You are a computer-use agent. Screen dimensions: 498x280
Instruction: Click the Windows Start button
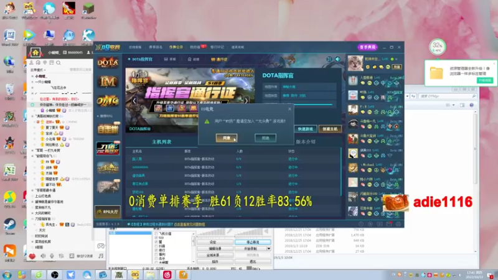tap(7, 274)
